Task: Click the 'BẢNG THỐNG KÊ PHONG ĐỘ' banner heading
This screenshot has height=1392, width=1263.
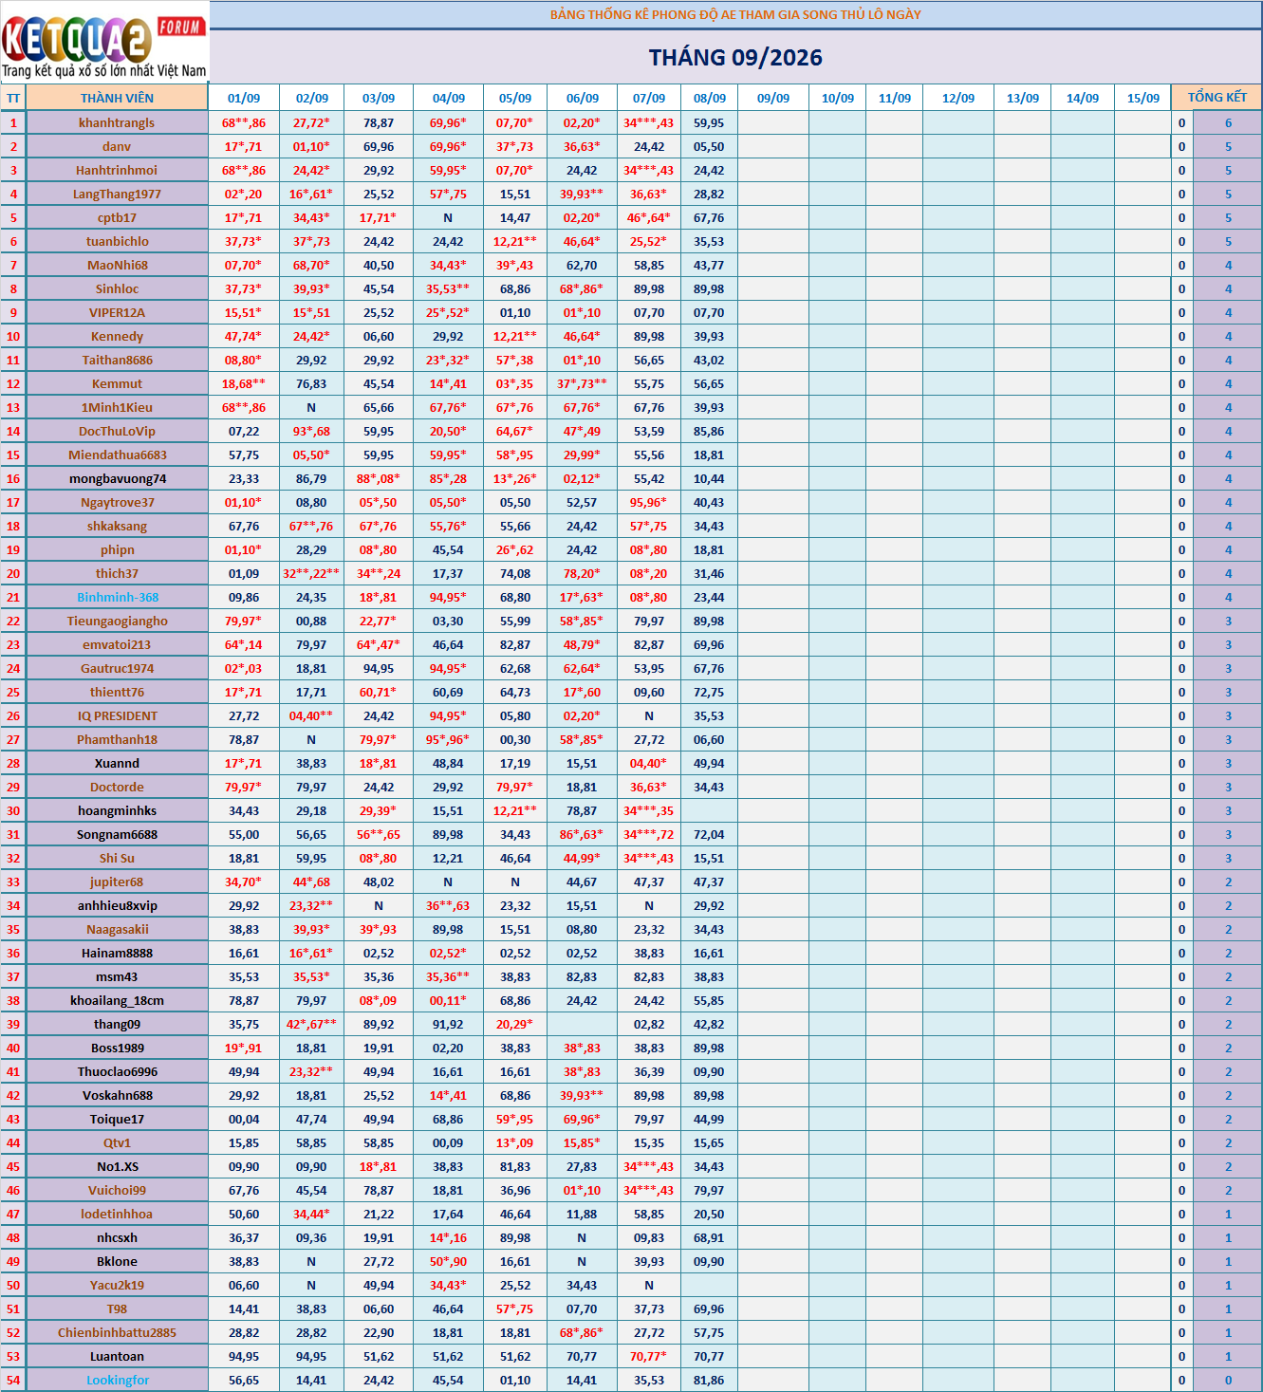Action: point(735,14)
